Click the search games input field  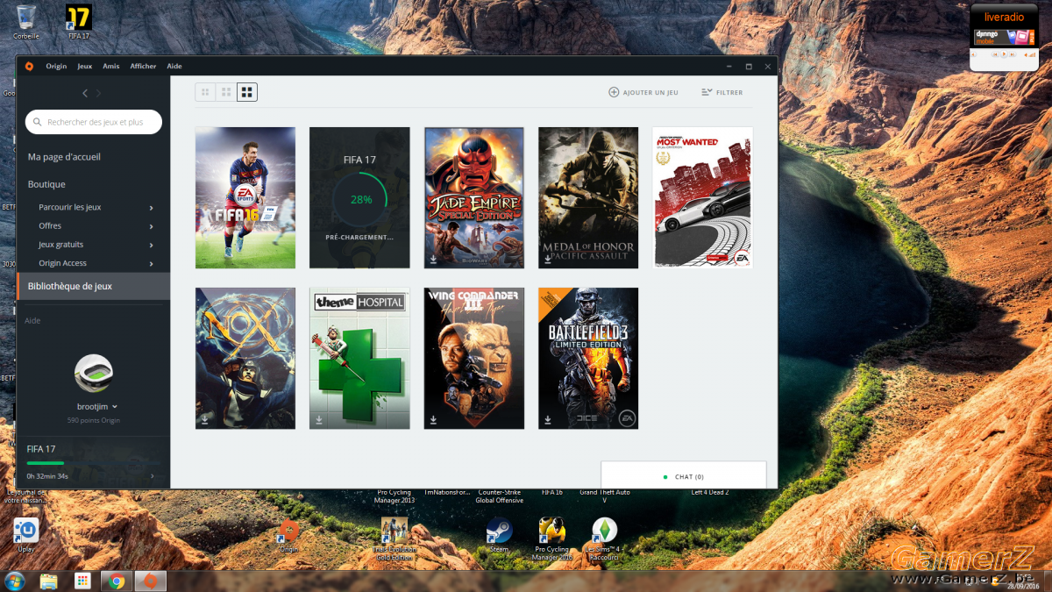tap(94, 122)
